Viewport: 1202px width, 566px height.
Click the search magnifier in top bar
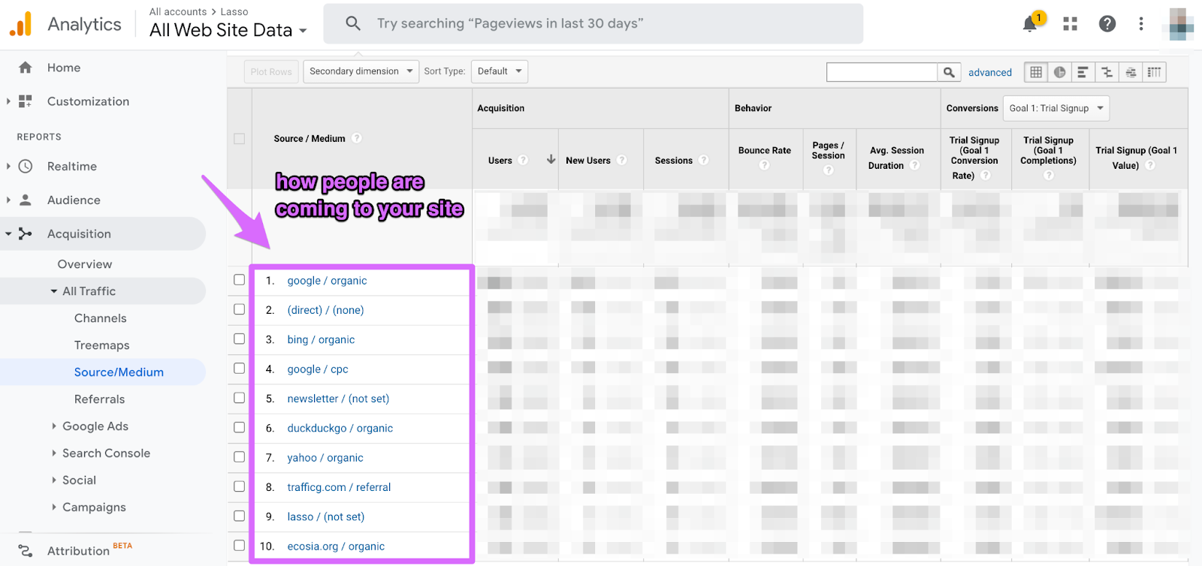[x=353, y=23]
